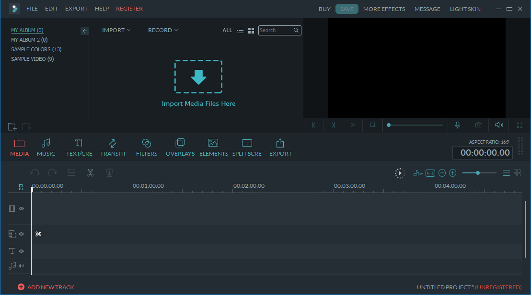Viewport: 531px width, 295px height.
Task: Open the MEDIA library tab
Action: point(19,147)
